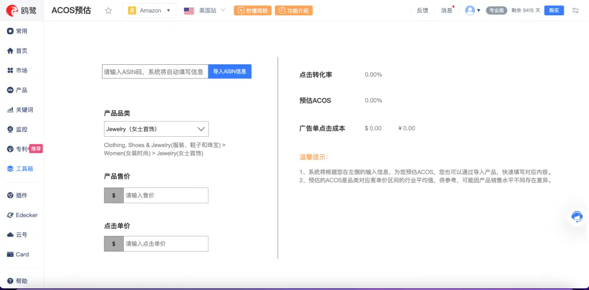Screen dimensions: 589x290
Task: Click the 温馨提示 heading
Action: (314, 157)
